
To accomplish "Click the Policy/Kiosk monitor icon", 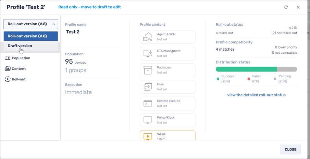I will point(148,120).
